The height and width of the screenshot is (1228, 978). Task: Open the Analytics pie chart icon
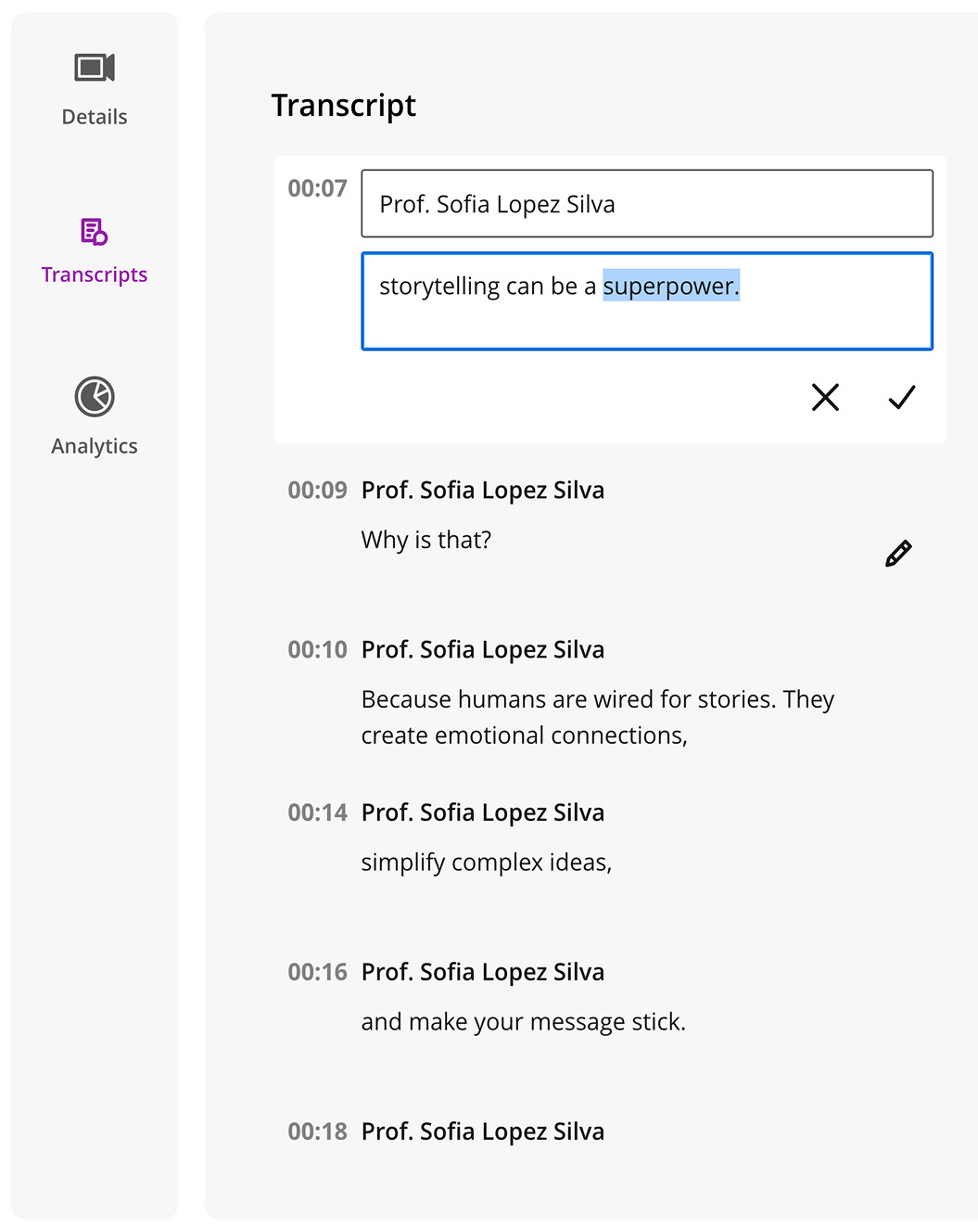95,397
